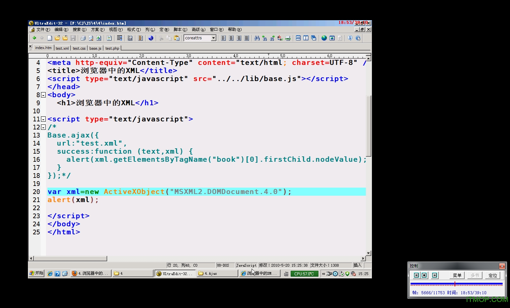510x308 pixels.
Task: Collapse the body tag fold on line 8
Action: pyautogui.click(x=43, y=95)
